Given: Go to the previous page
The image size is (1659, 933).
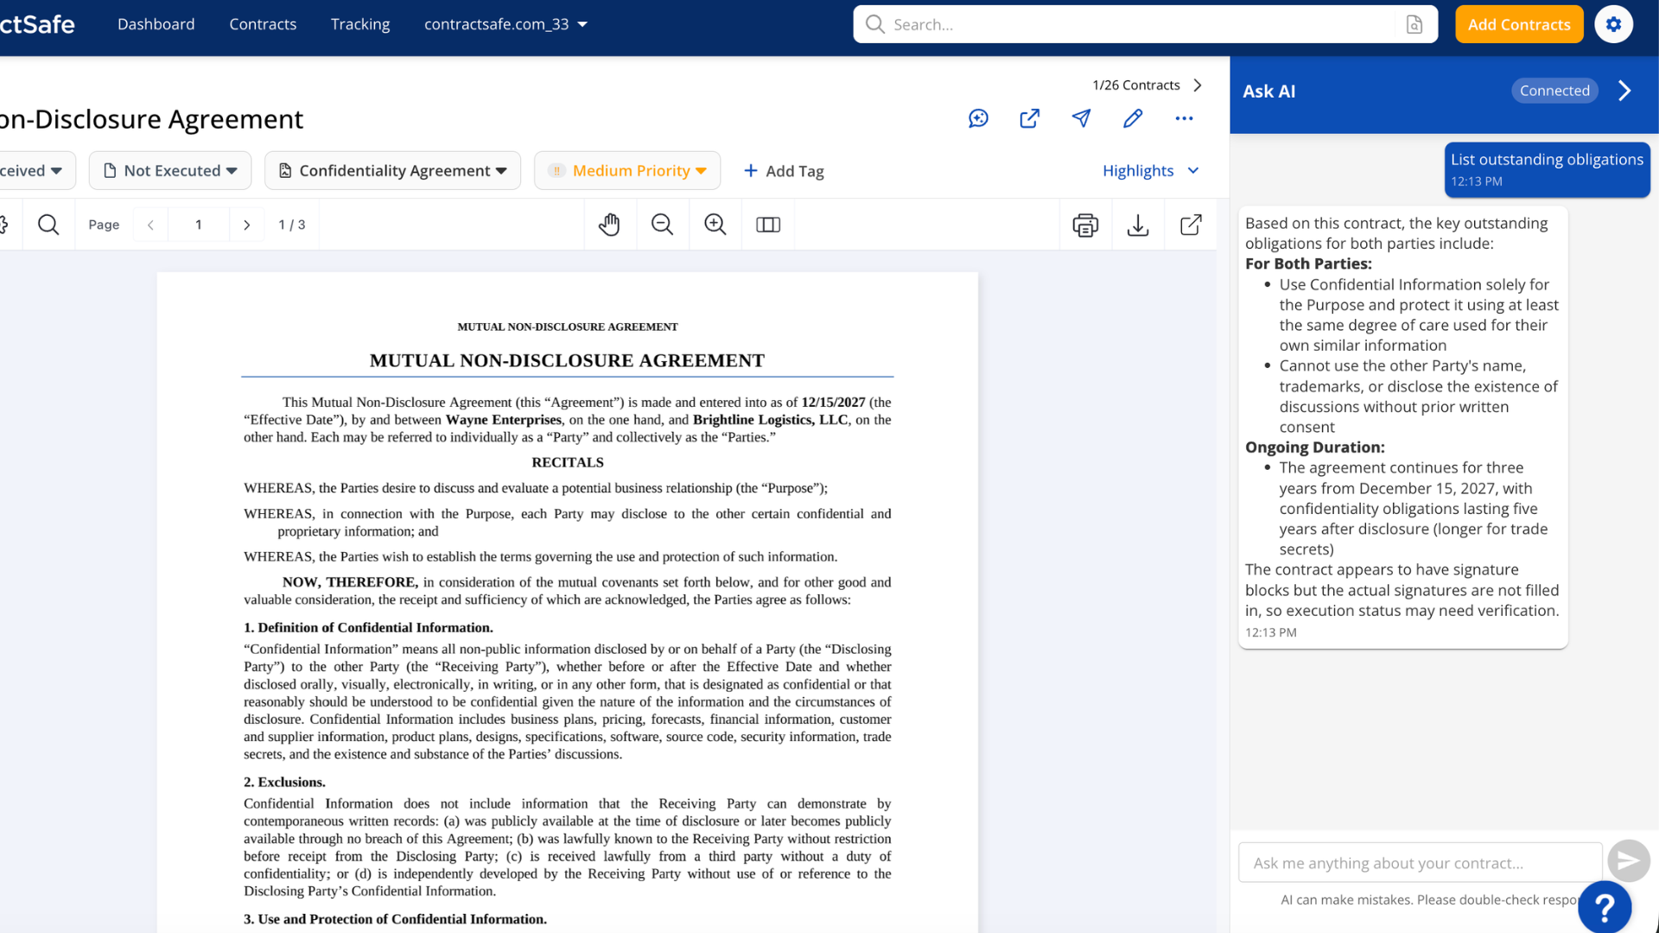Looking at the screenshot, I should pyautogui.click(x=150, y=225).
